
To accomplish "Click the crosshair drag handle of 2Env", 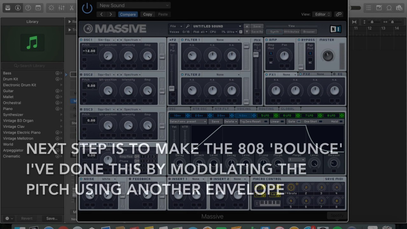I will 210,116.
